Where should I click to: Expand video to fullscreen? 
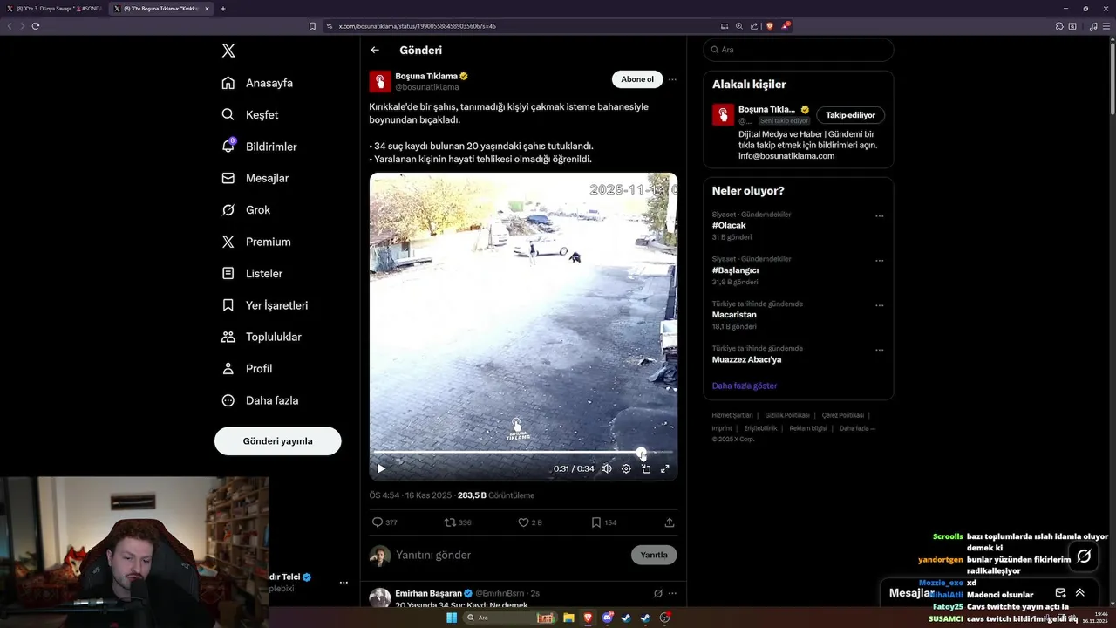(665, 468)
